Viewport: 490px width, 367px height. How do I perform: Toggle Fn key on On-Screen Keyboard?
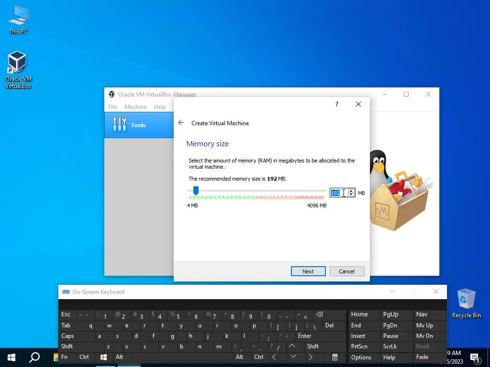click(68, 357)
